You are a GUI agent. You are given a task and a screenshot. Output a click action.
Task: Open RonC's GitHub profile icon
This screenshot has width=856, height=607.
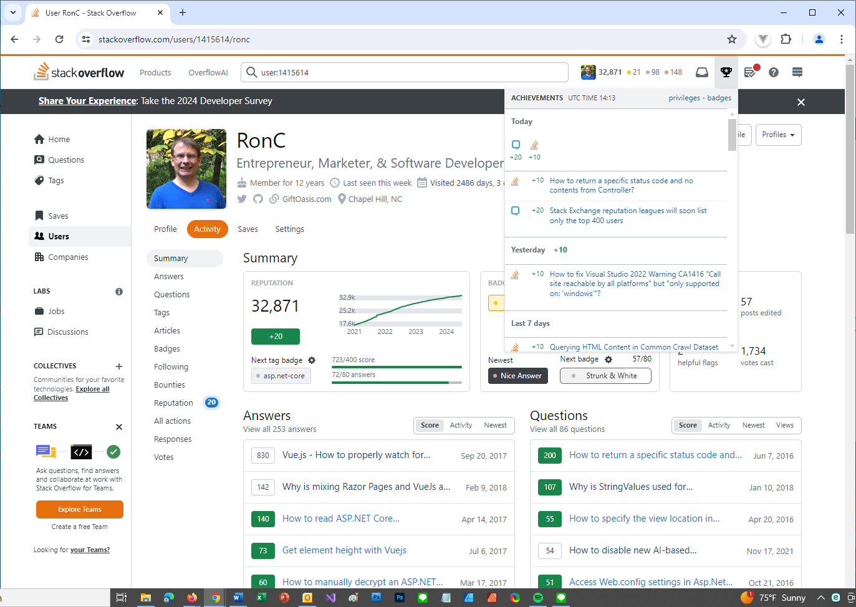(258, 199)
